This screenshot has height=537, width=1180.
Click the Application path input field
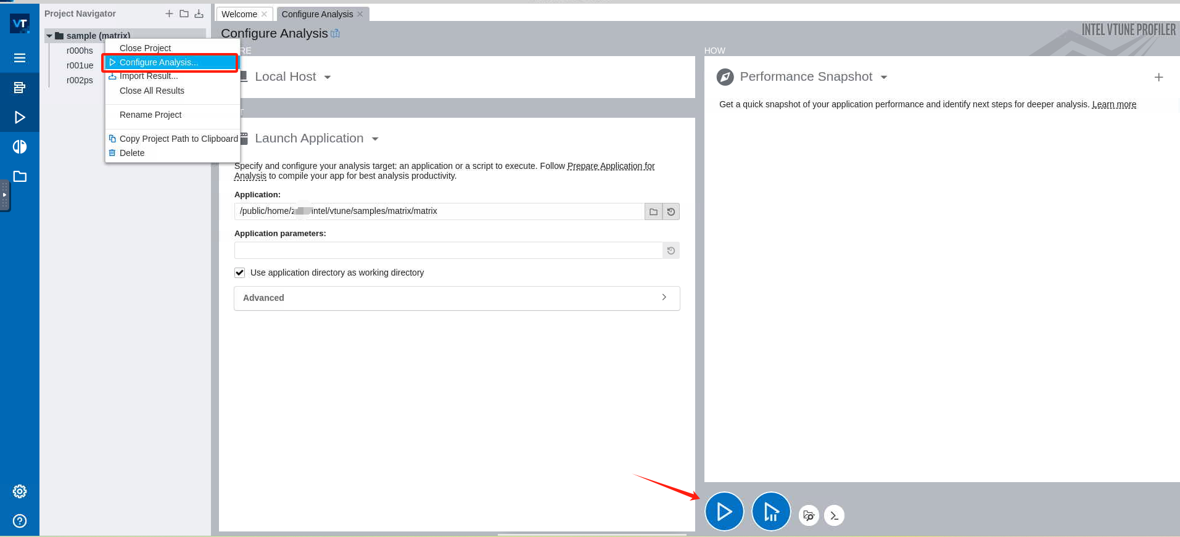pos(439,211)
